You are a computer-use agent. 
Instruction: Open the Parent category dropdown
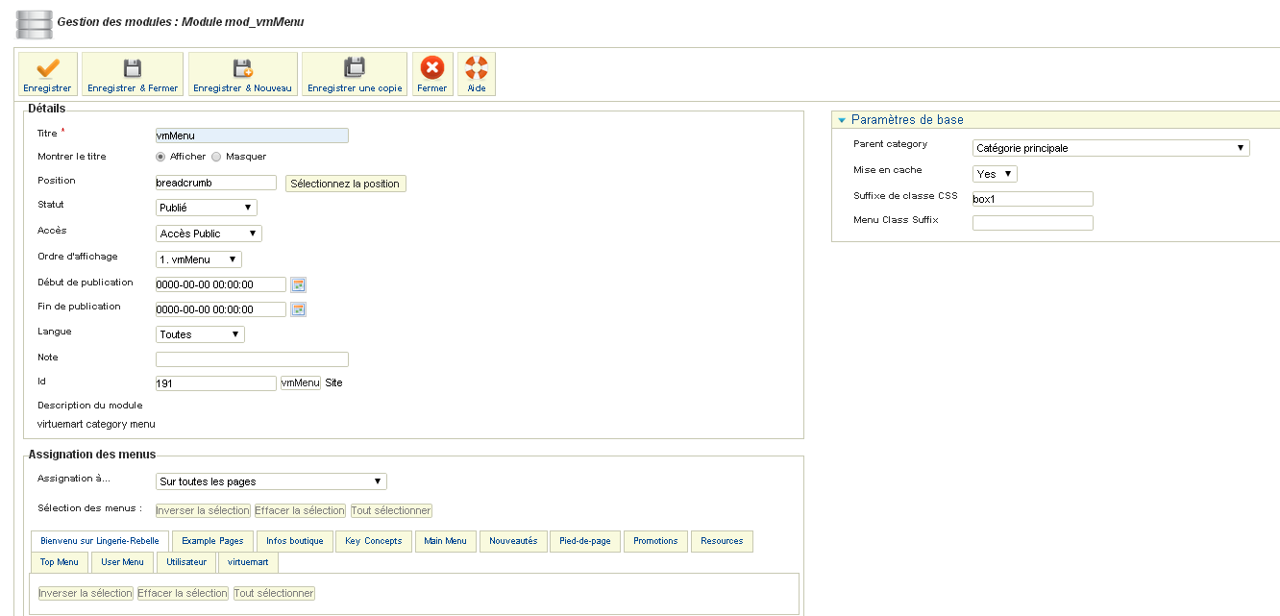click(x=1110, y=148)
